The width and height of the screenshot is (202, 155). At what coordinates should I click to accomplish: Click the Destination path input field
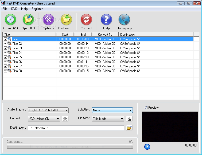point(76,128)
